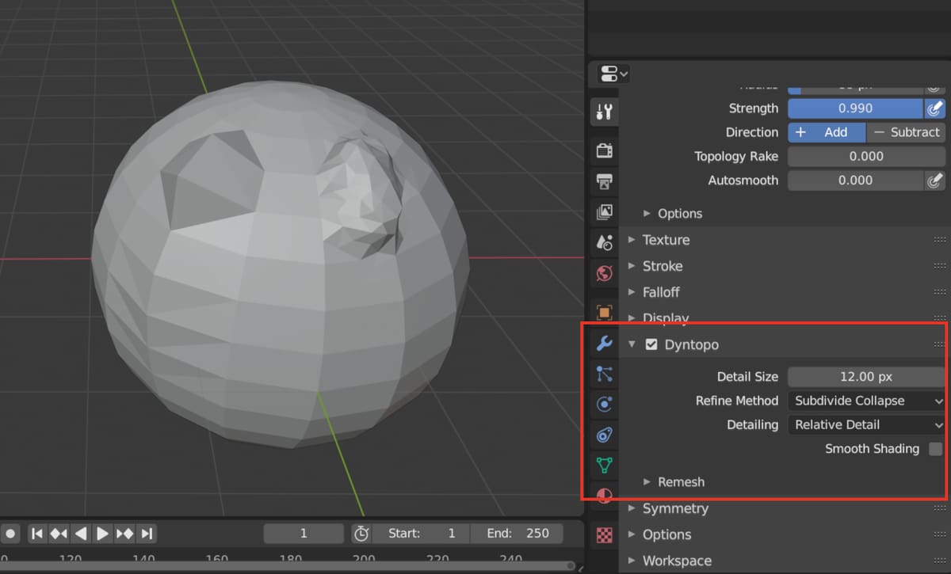
Task: Disable the Dyntopo checkbox
Action: pos(651,344)
